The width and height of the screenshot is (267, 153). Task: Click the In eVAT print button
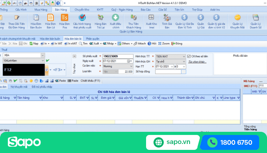71,44
